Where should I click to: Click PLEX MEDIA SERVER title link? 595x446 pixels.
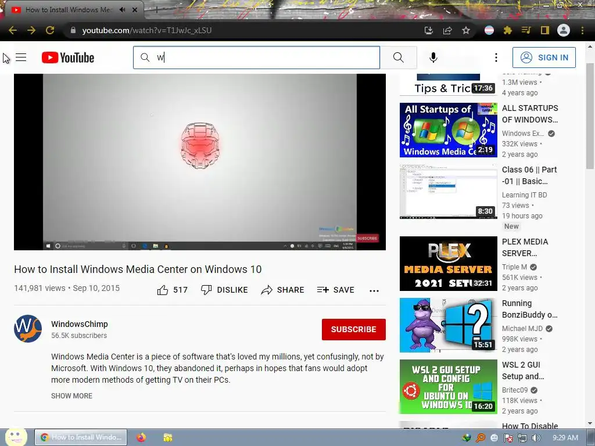525,247
